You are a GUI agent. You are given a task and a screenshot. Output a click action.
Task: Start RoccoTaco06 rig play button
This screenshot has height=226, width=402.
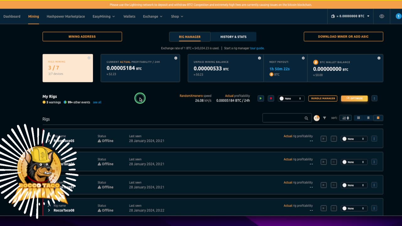tap(323, 162)
